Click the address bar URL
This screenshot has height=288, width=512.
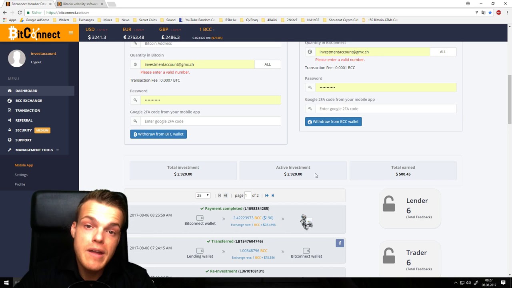tap(68, 12)
